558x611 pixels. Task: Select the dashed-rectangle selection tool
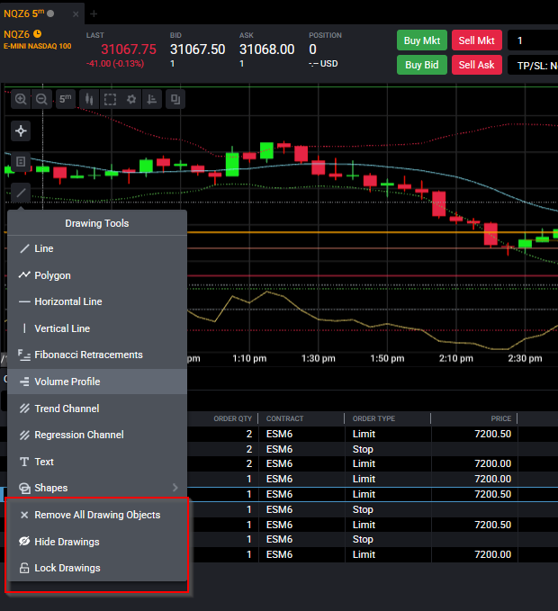tap(111, 99)
